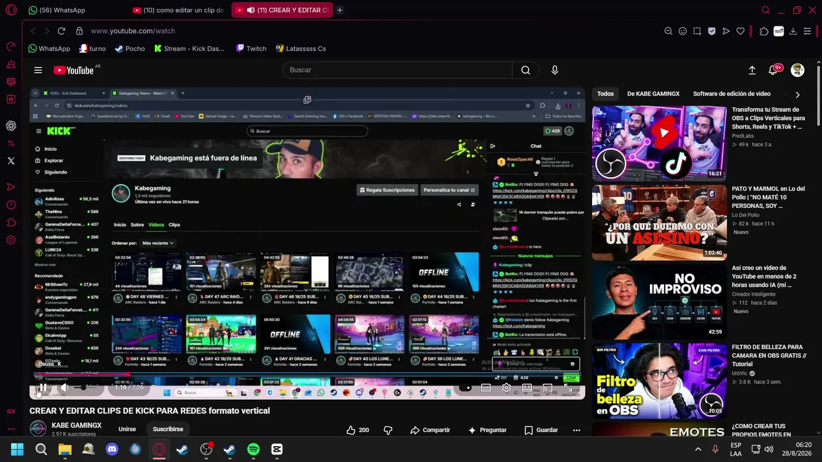This screenshot has height=462, width=822.
Task: Open the PATO Y MARMOL video thumbnail
Action: click(x=660, y=223)
